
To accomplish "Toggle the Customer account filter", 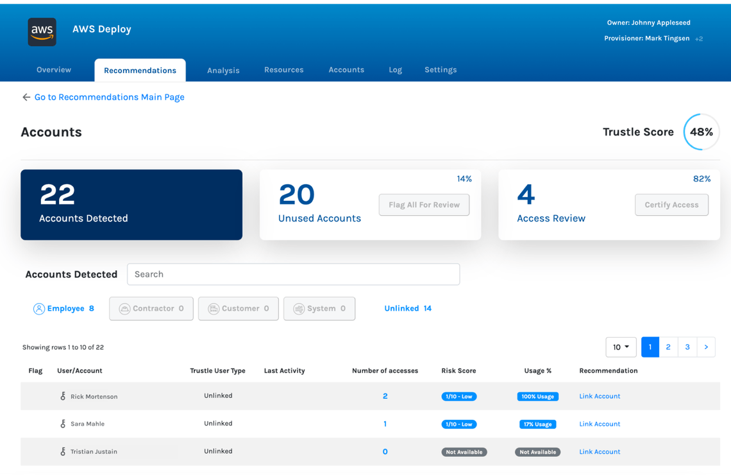I will click(239, 308).
